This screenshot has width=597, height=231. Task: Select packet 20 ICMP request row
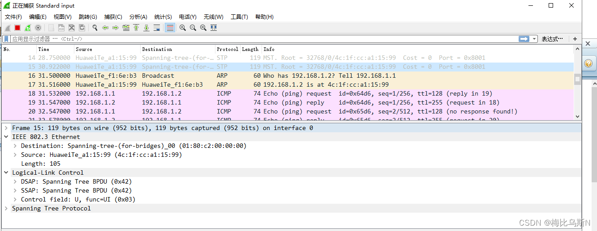tap(288, 111)
